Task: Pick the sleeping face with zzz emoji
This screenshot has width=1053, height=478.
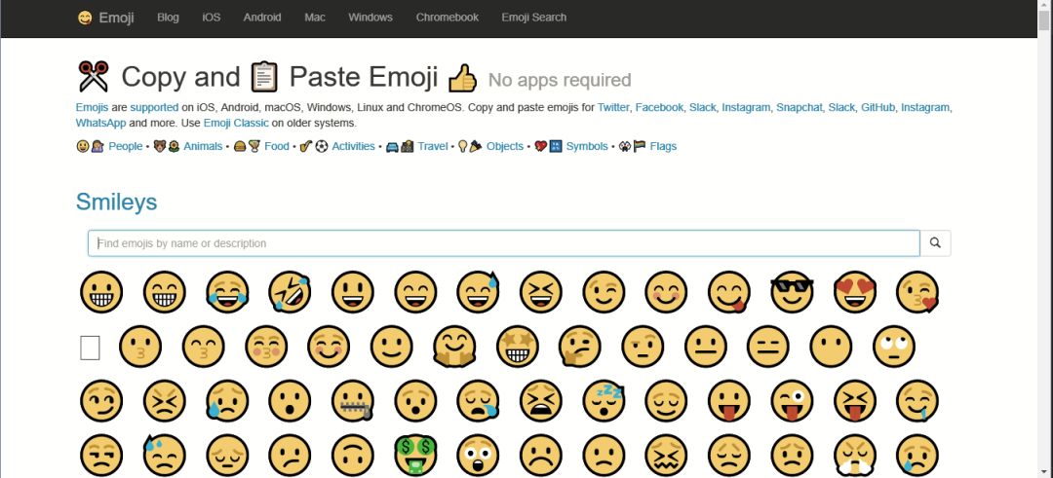Action: click(604, 401)
